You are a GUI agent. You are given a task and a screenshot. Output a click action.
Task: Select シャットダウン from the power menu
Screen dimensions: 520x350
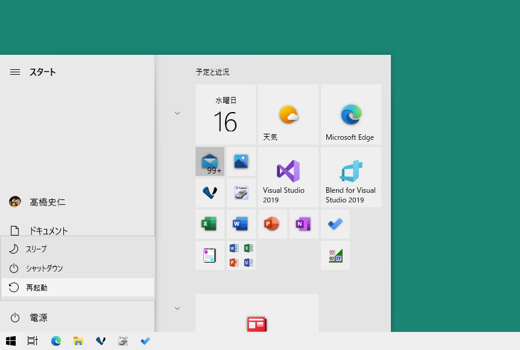(x=78, y=268)
